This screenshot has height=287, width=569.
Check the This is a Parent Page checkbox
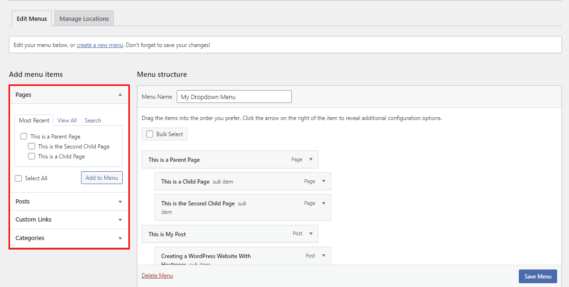click(23, 136)
